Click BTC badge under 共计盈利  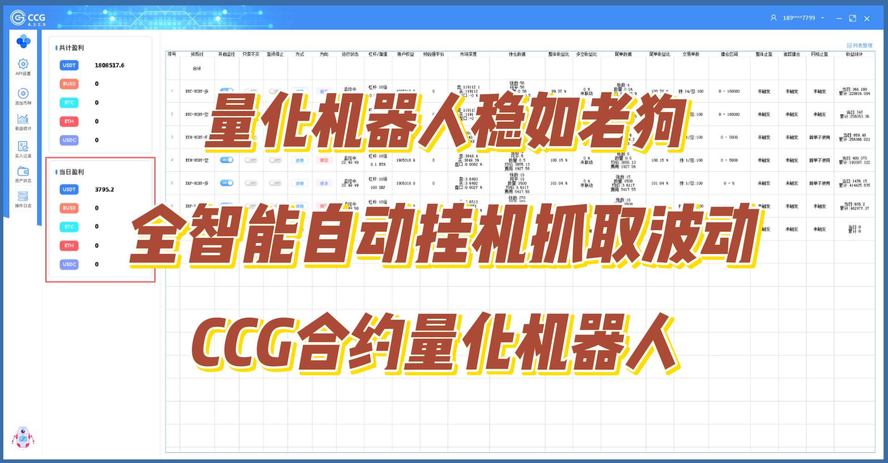(x=69, y=103)
